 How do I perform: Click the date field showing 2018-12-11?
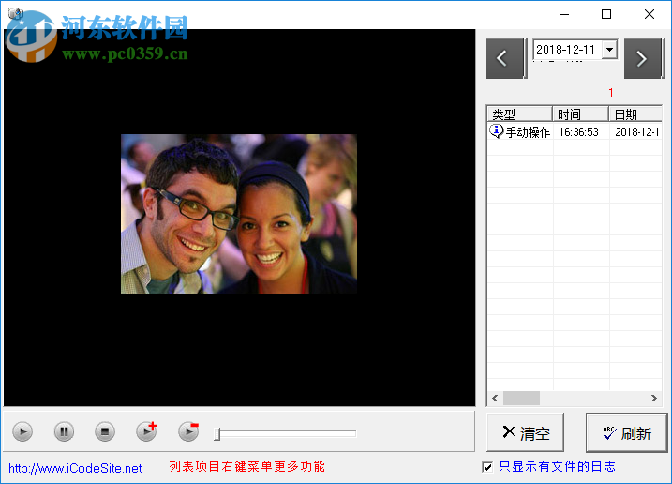[567, 50]
